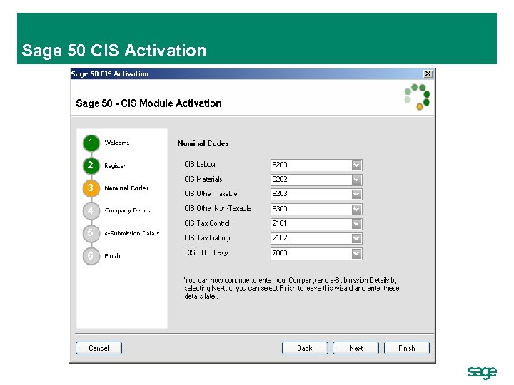Select the Company Details step label
This screenshot has height=385, width=514.
127,210
